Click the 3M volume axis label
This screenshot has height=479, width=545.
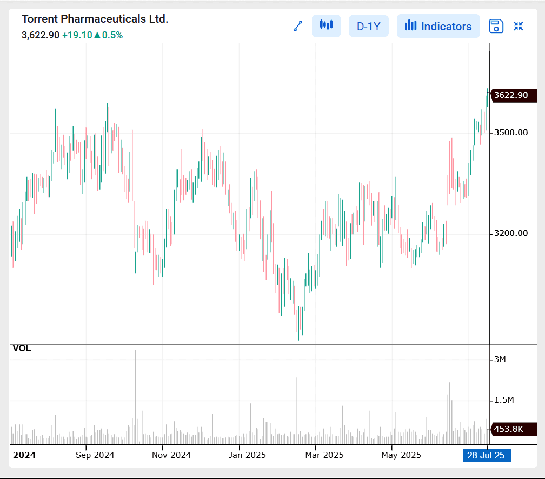pos(500,359)
